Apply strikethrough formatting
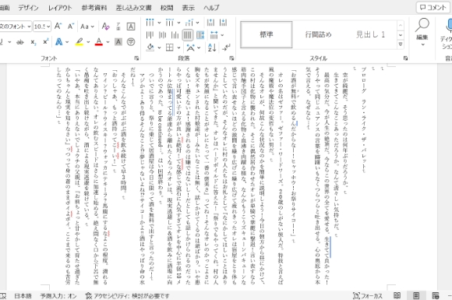The width and height of the screenshot is (452, 300). [20, 42]
